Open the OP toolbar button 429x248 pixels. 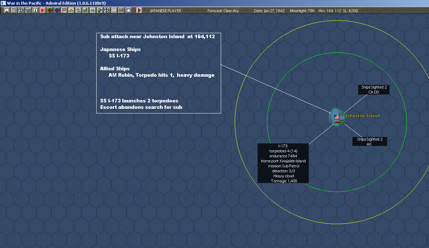pyautogui.click(x=114, y=10)
